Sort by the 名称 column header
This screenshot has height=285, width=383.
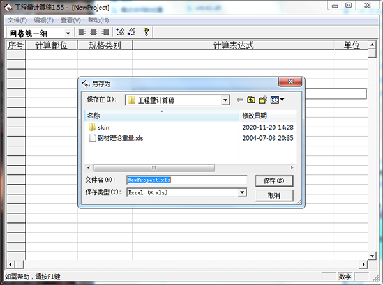(x=161, y=116)
